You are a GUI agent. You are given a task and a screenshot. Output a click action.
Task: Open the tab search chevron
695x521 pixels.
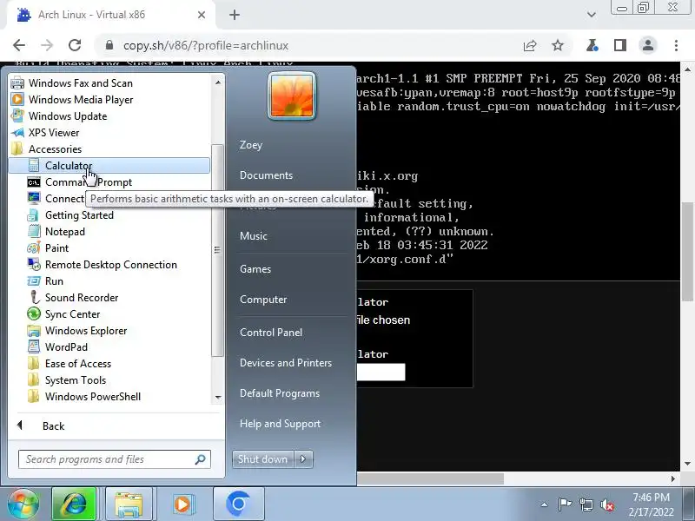click(592, 15)
